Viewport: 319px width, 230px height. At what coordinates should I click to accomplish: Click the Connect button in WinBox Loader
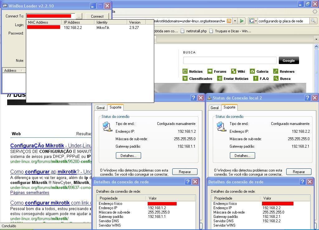97,16
